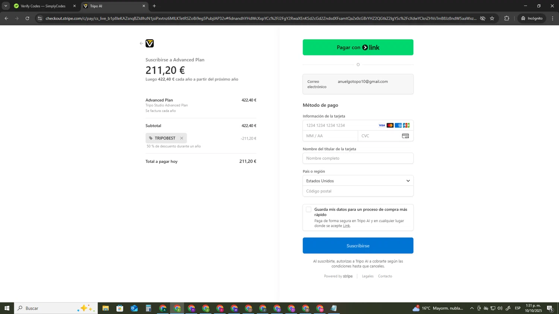The height and width of the screenshot is (314, 559).
Task: Switch to Verify Codes — SimplyCodes tab
Action: pos(43,6)
